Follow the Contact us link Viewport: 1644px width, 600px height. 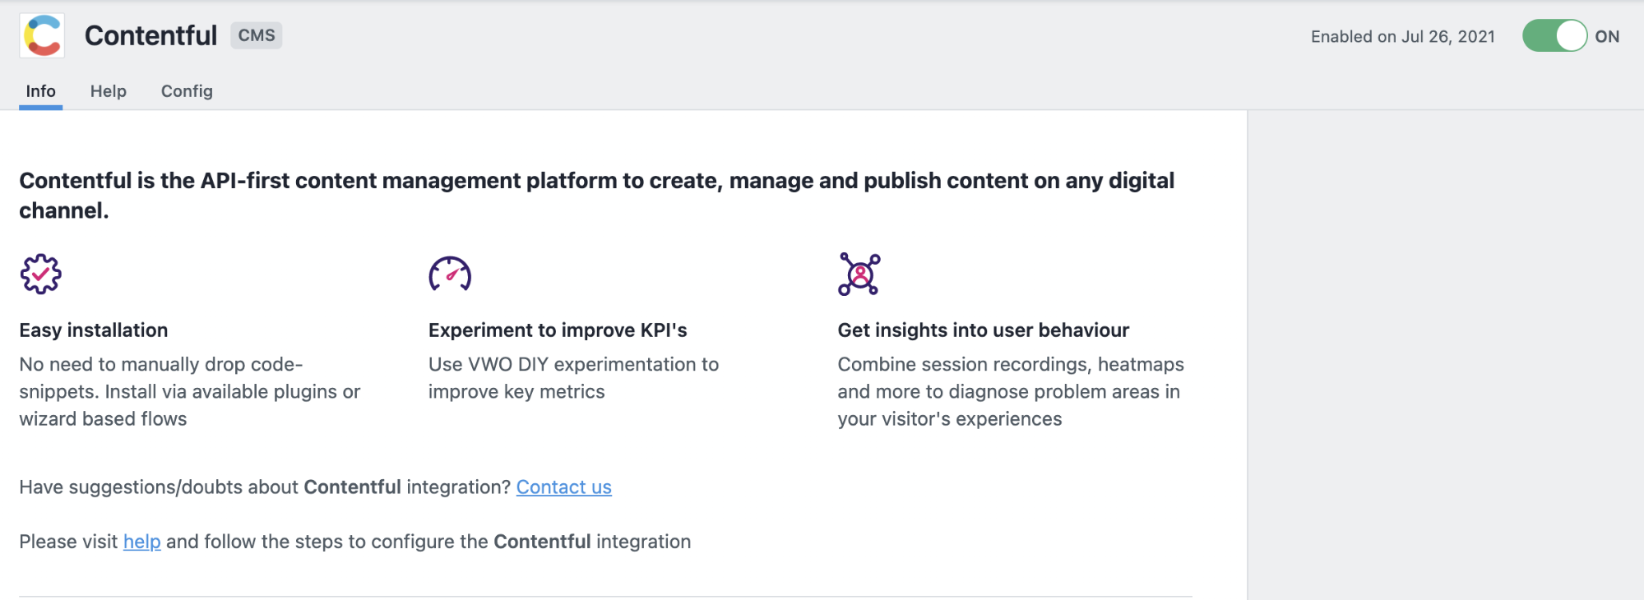563,487
